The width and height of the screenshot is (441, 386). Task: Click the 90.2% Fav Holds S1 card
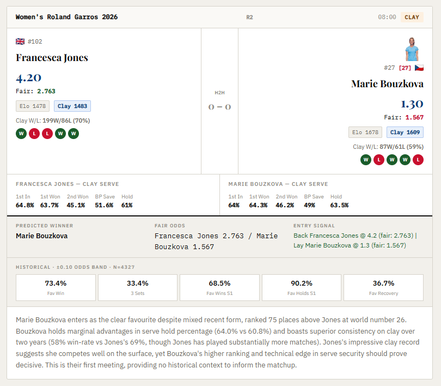[x=302, y=287]
